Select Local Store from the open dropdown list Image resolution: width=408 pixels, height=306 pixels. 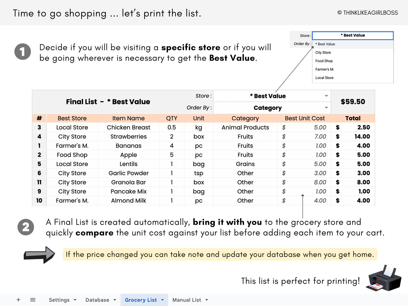coord(324,78)
